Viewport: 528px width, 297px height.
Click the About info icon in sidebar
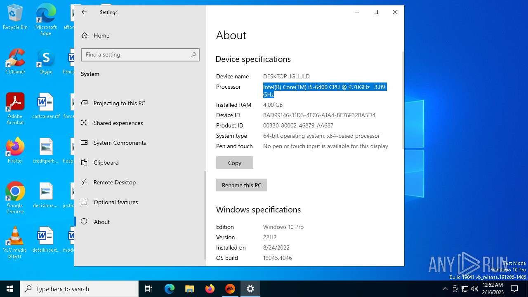coord(84,222)
